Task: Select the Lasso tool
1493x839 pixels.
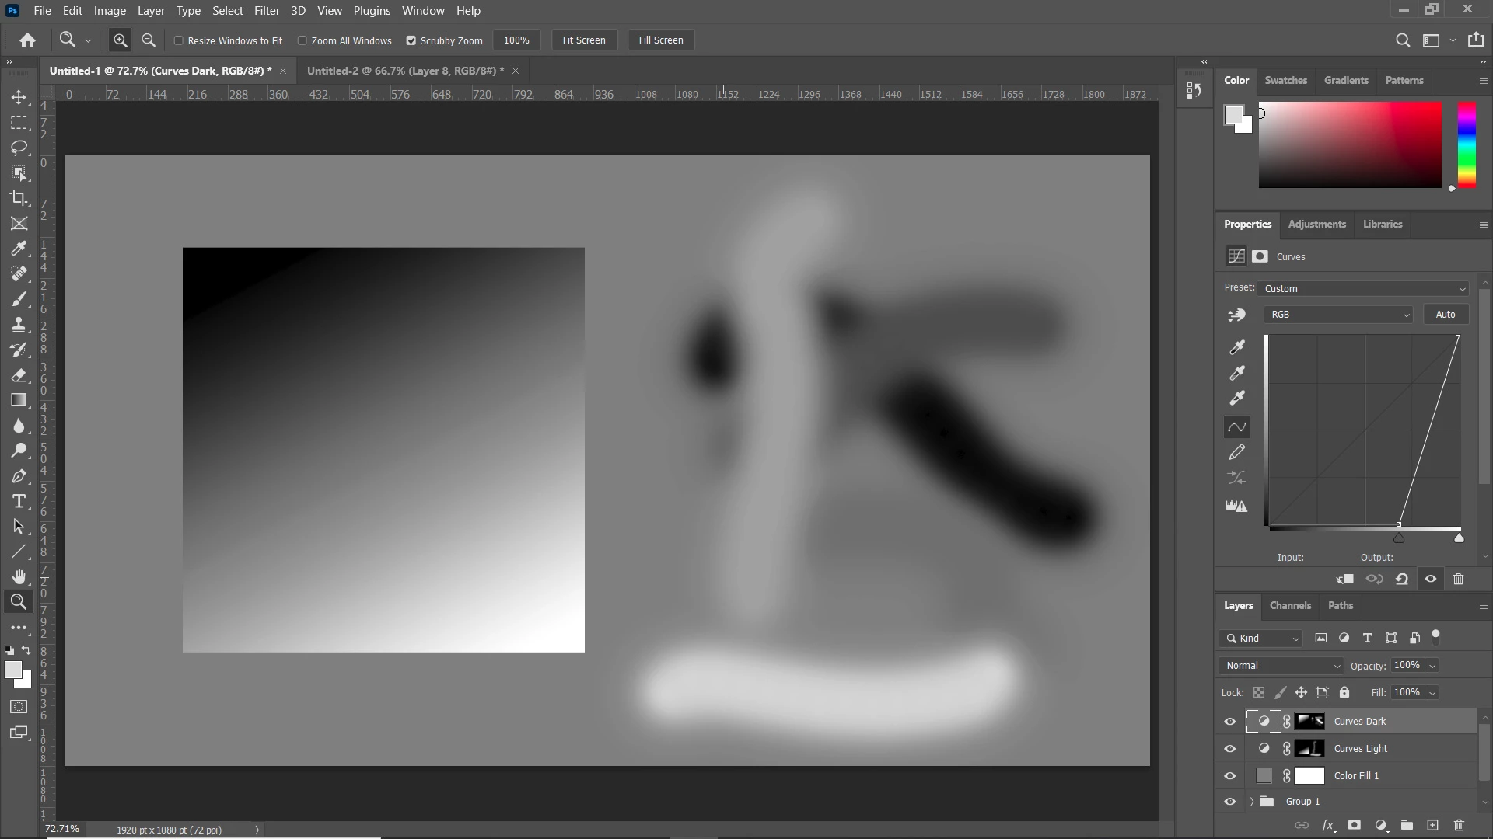Action: [x=19, y=148]
